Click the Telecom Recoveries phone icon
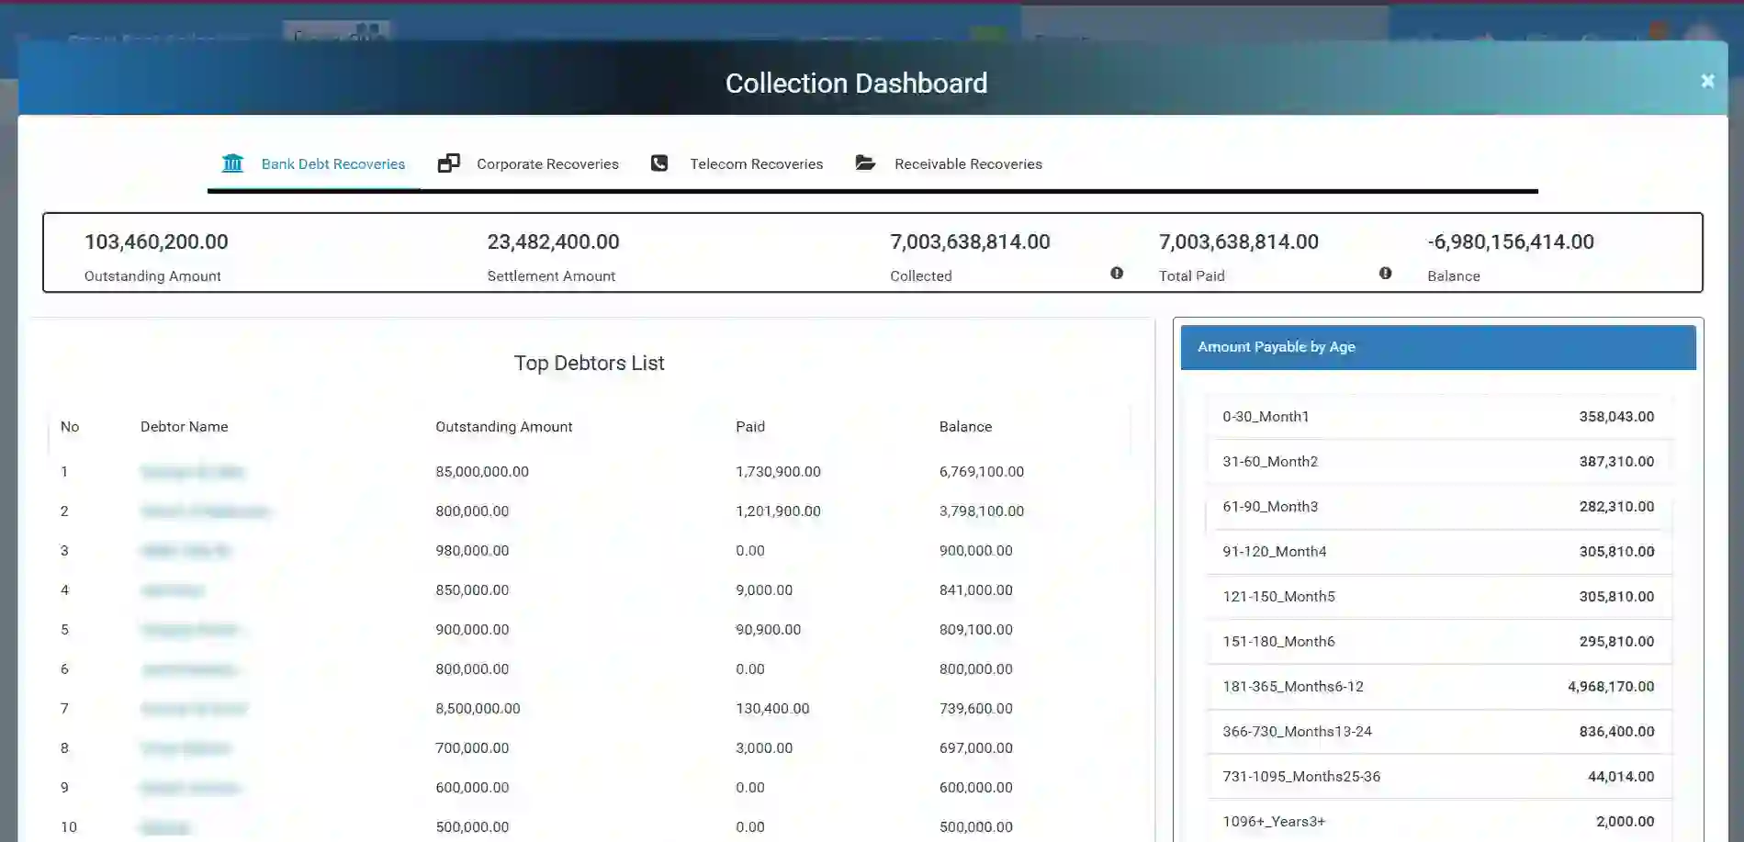 660,163
